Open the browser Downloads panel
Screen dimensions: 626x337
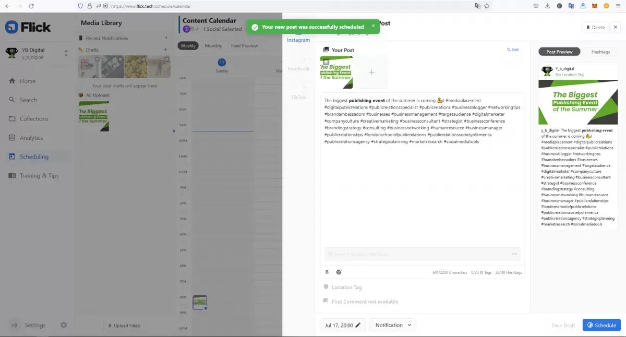pyautogui.click(x=548, y=6)
